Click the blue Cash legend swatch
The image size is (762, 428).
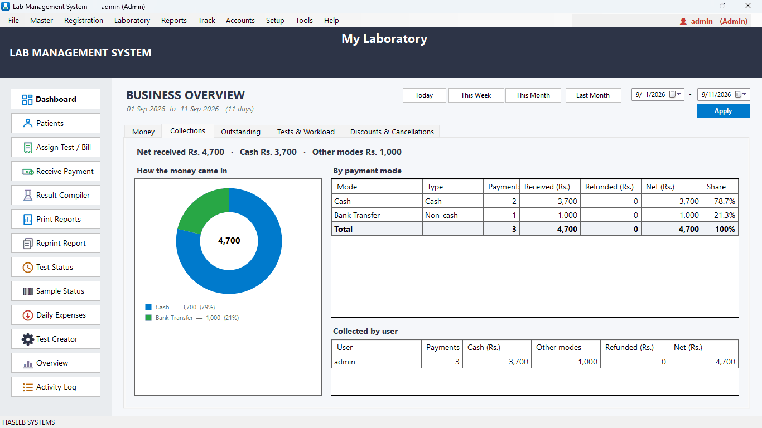pos(148,307)
